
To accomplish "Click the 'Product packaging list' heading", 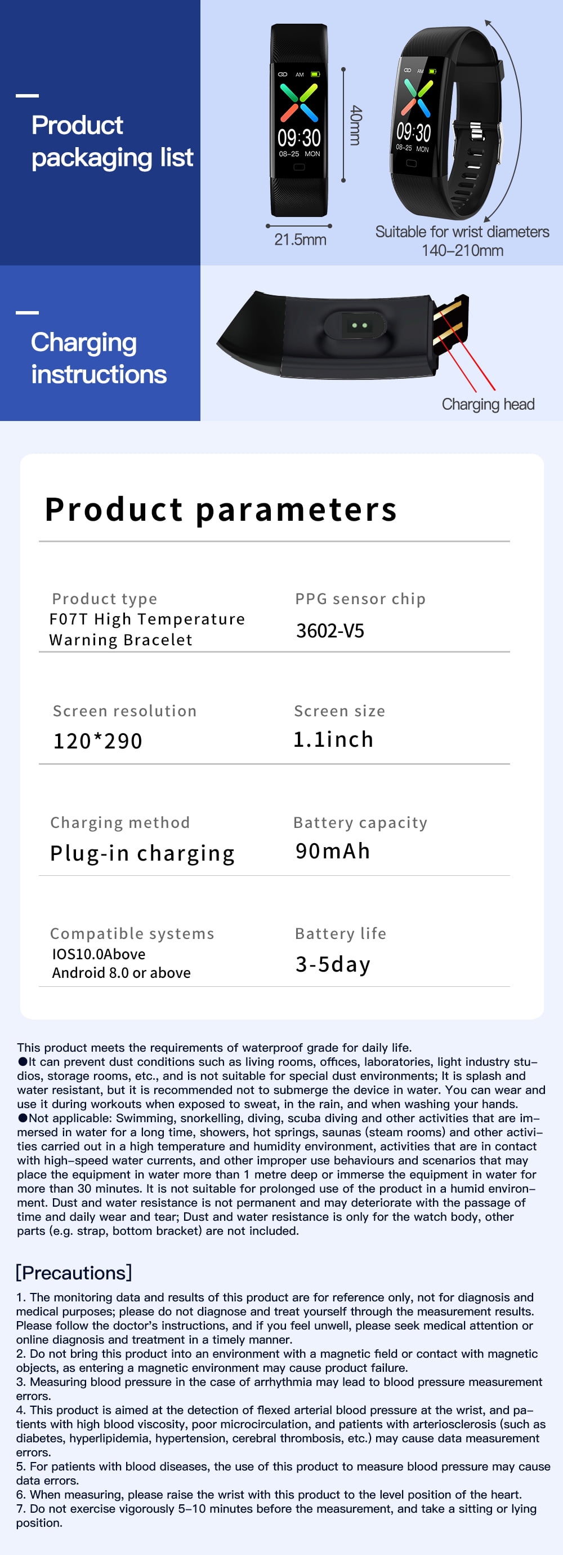I will 112,141.
